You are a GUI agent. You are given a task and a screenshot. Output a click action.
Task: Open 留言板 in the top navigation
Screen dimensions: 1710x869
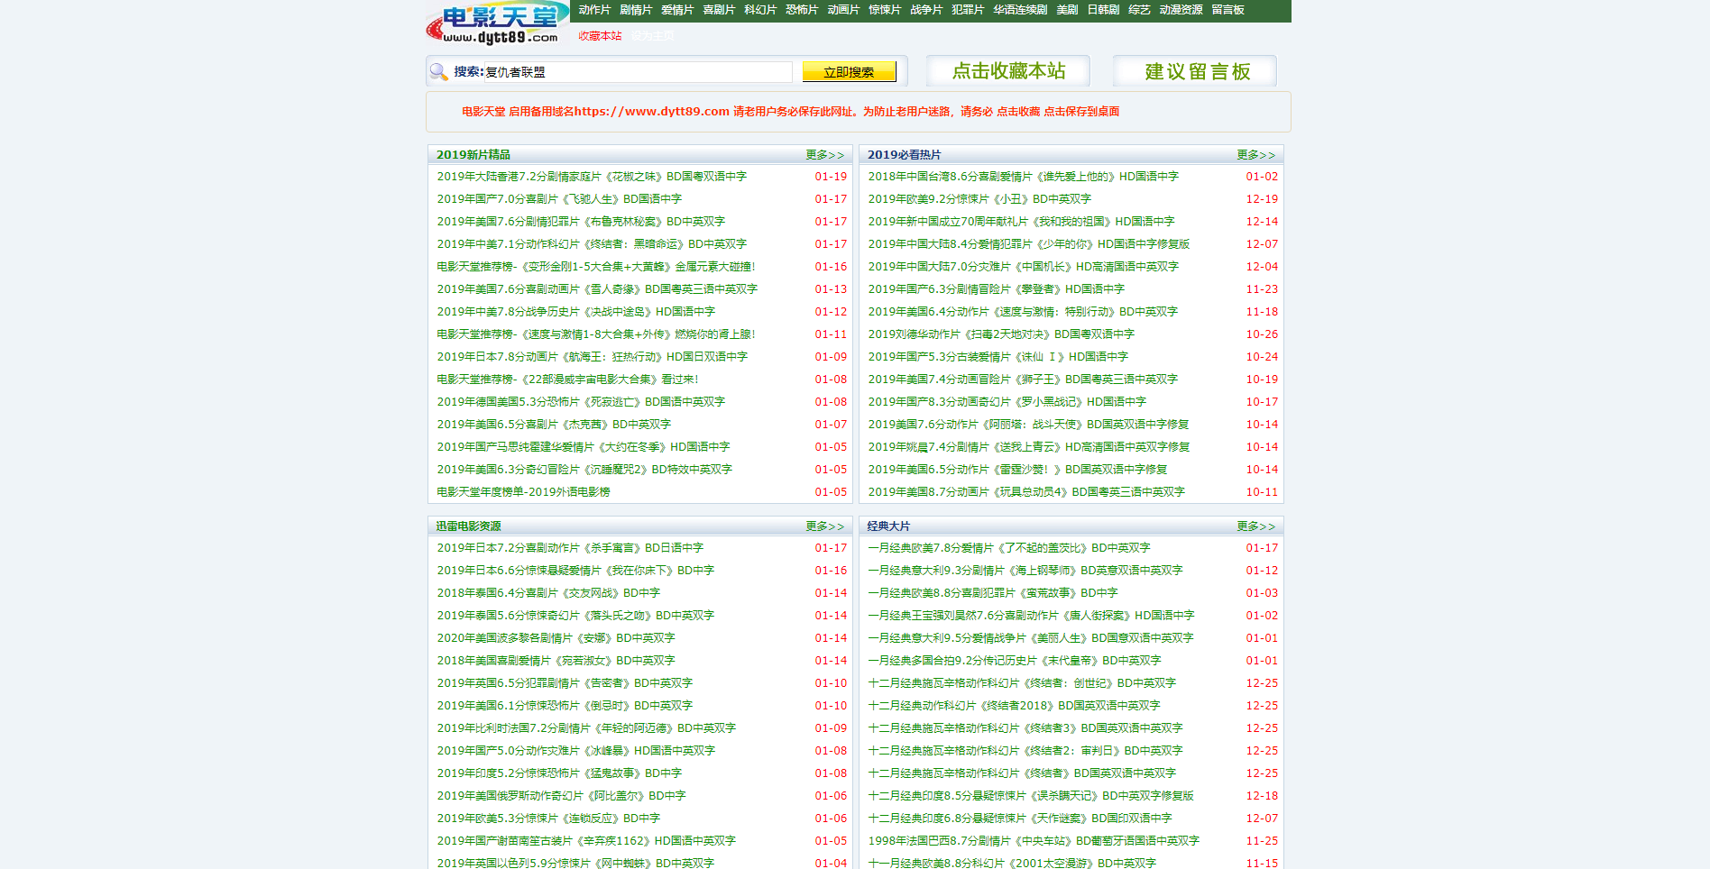pos(1227,10)
